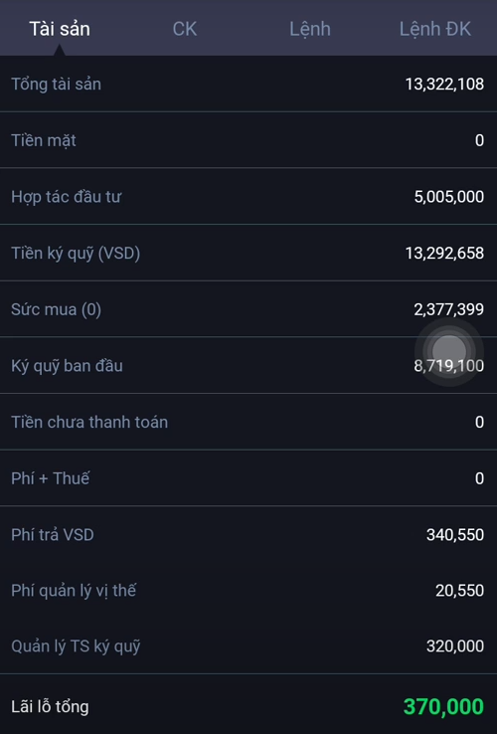Viewport: 497px width, 734px height.
Task: Go to the Lệnh ĐK tab
Action: (x=434, y=29)
